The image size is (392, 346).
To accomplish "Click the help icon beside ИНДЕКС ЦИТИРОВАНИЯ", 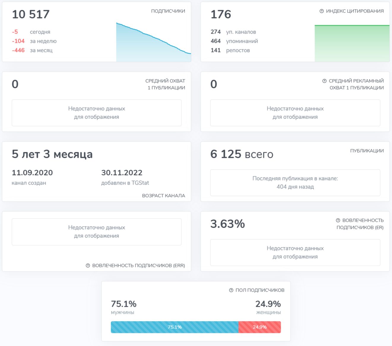I will click(x=322, y=11).
